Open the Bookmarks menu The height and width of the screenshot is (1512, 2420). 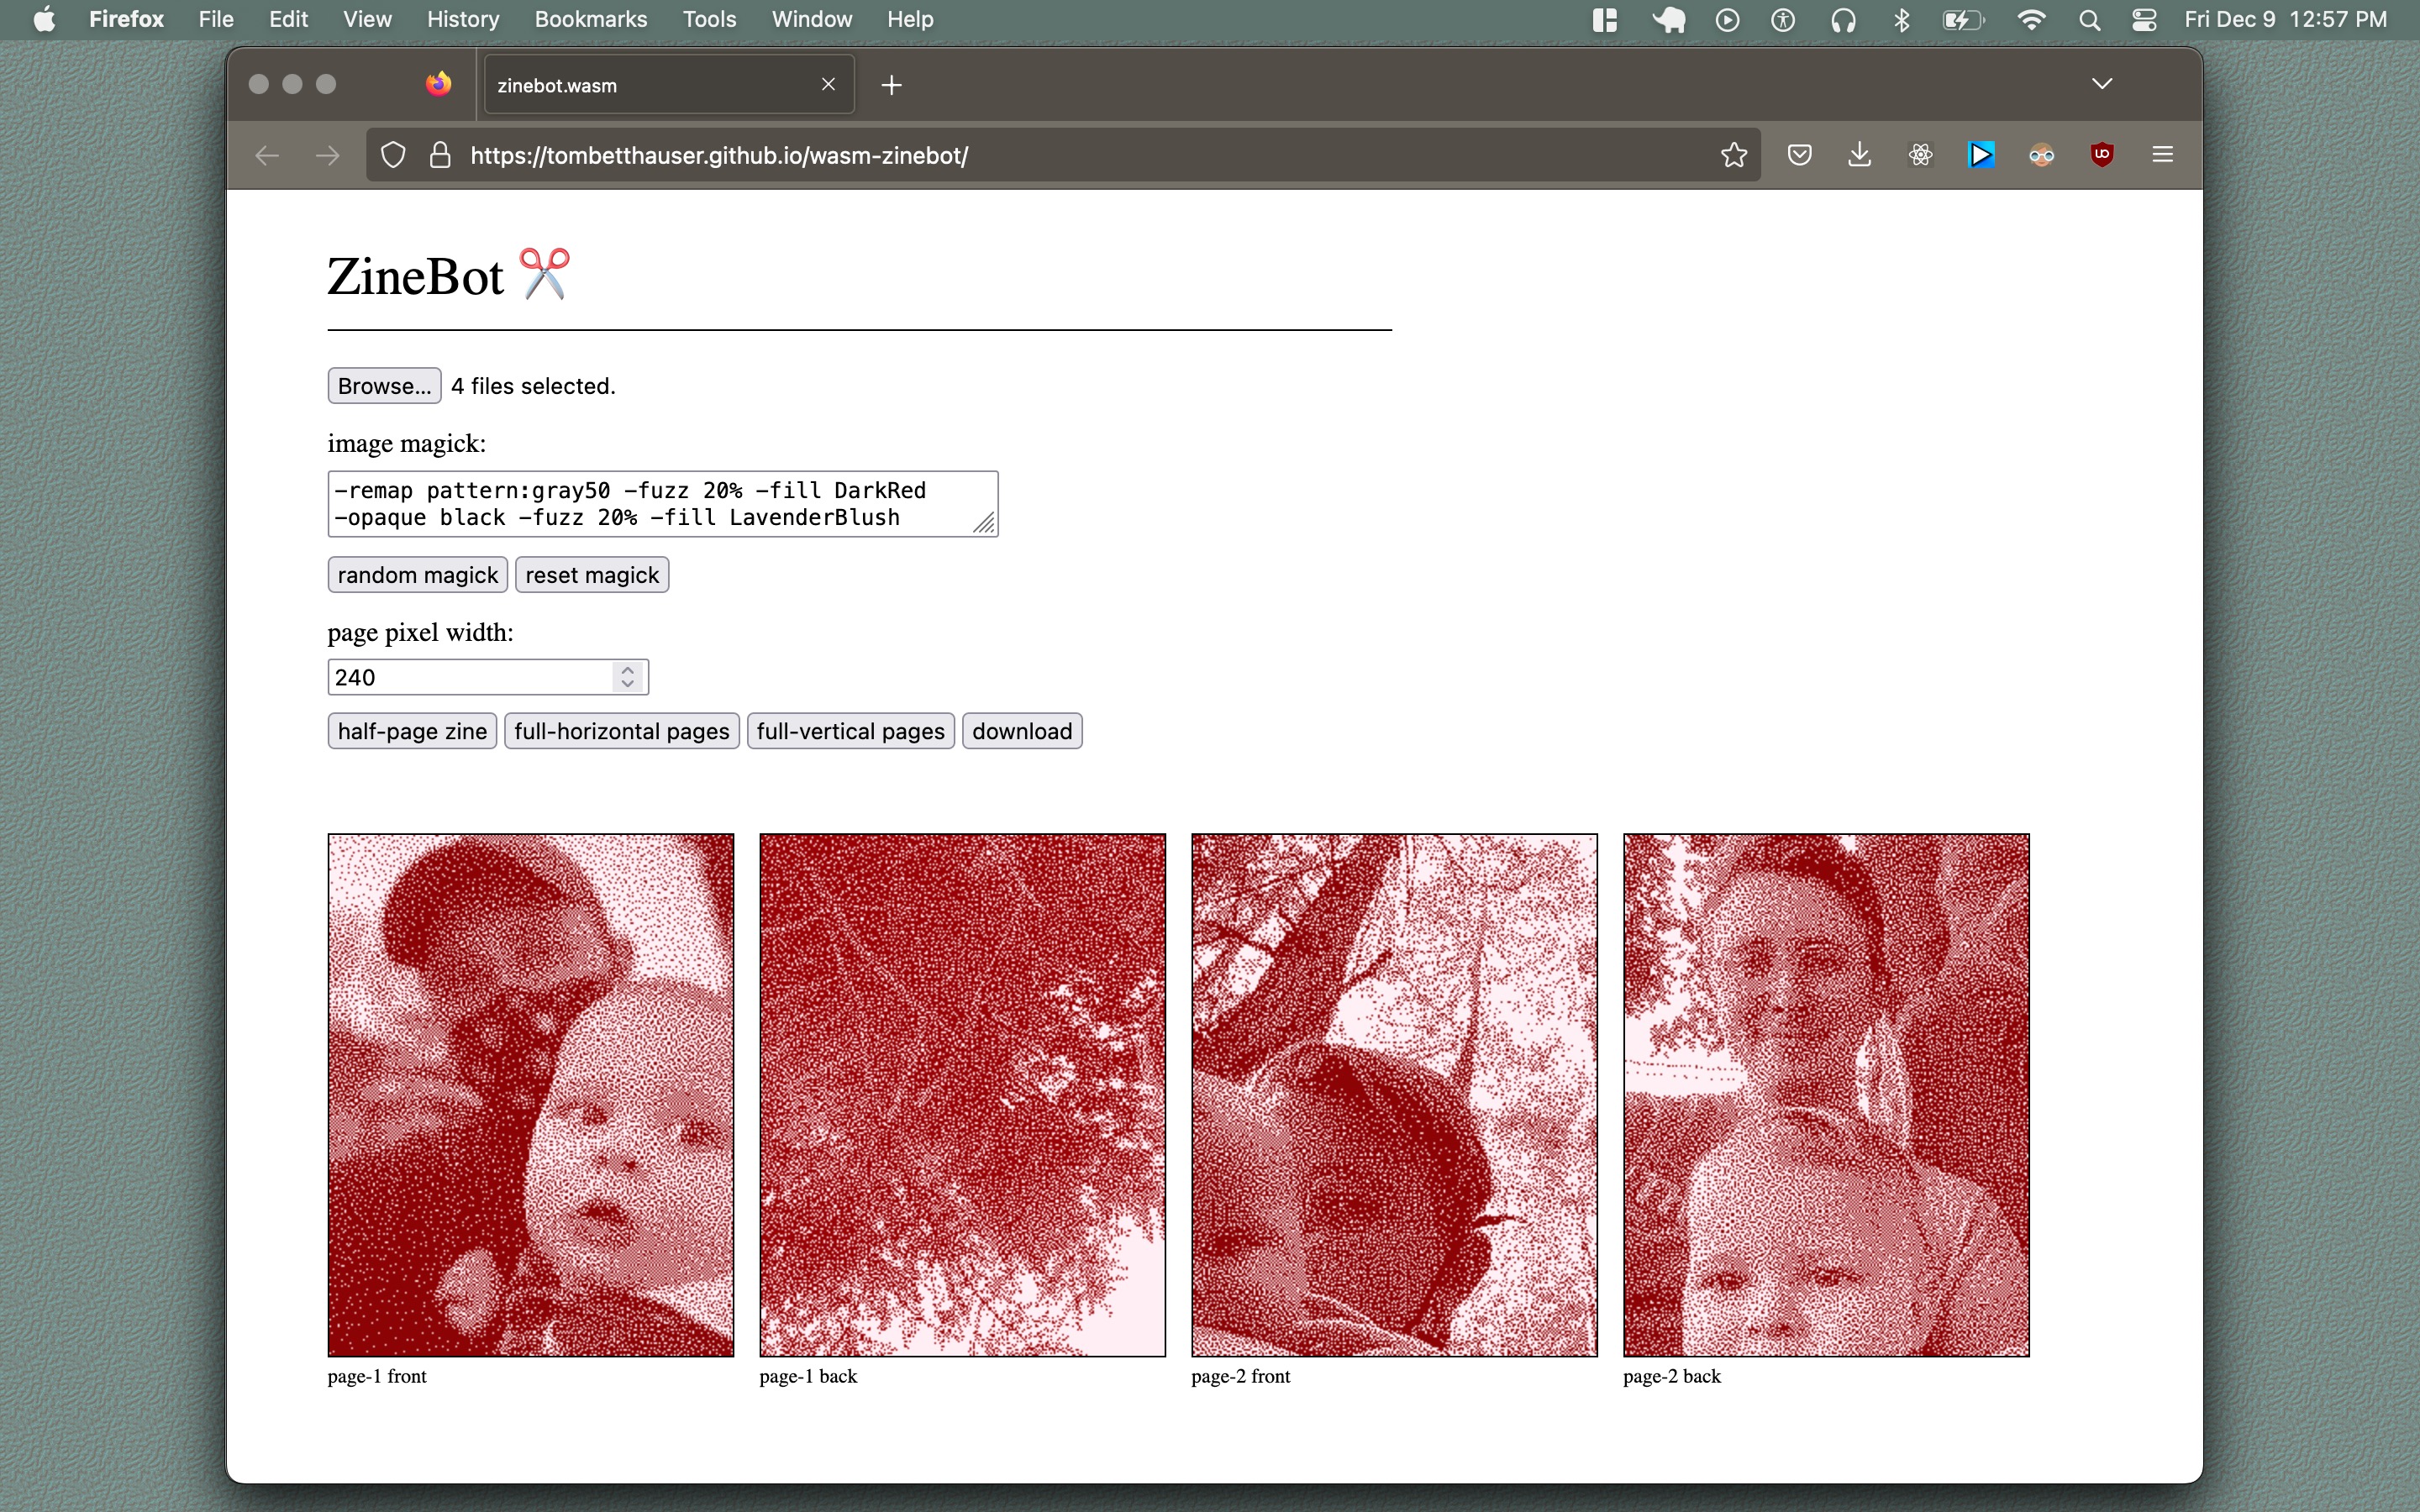pyautogui.click(x=590, y=20)
